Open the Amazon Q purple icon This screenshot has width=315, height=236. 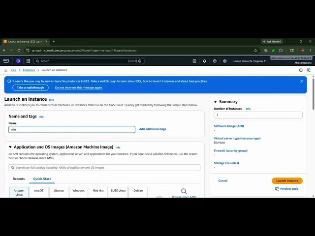click(18, 61)
